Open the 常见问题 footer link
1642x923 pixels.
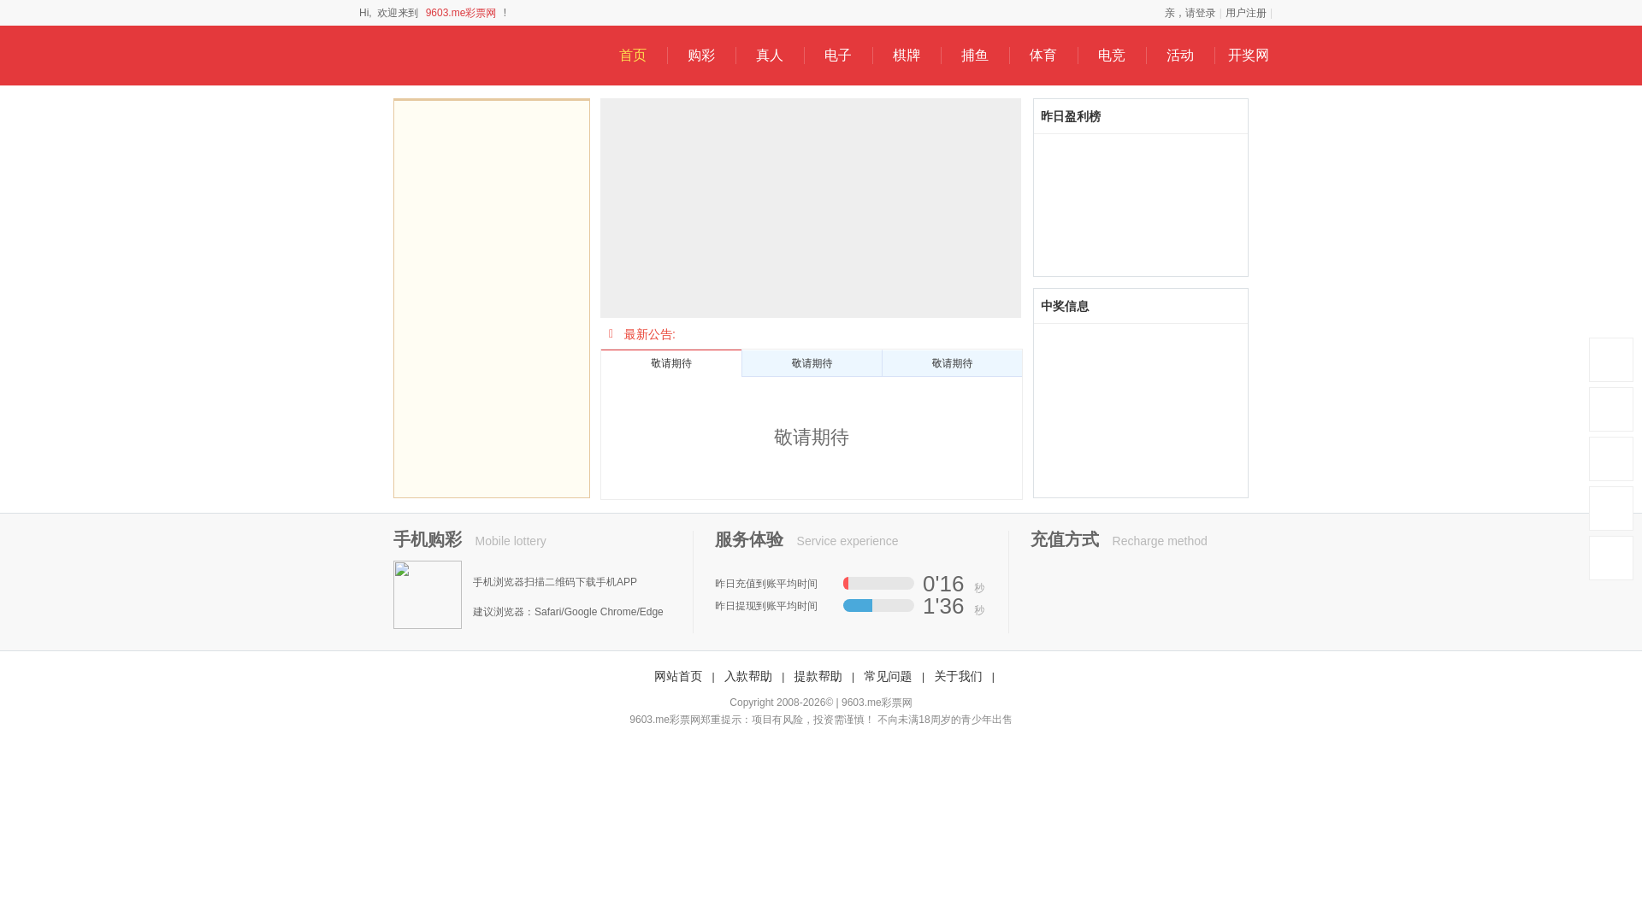point(888,676)
